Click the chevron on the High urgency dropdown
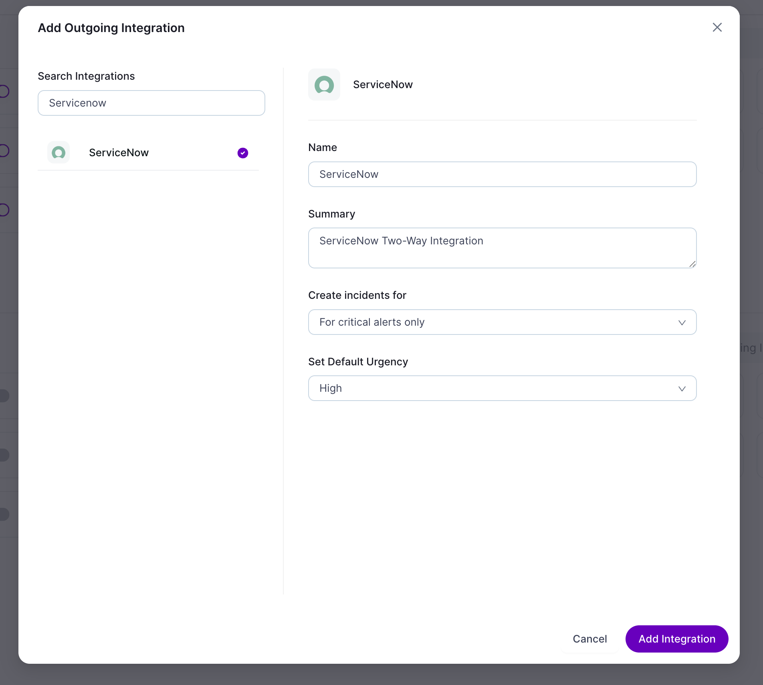Screen dimensions: 763x685 pos(682,389)
